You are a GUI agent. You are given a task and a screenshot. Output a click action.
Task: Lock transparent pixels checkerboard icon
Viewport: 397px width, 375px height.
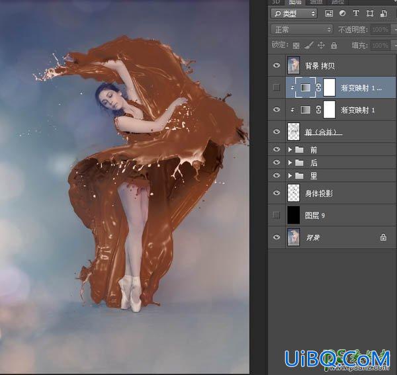296,46
